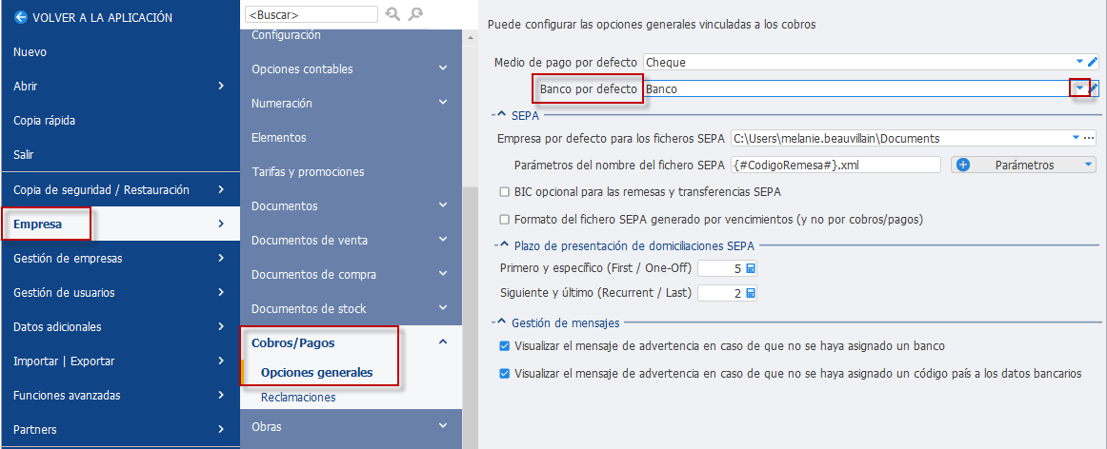Image resolution: width=1107 pixels, height=449 pixels.
Task: Collapse Plazo de presentación de domiciliaciones SEPA
Action: click(x=503, y=245)
